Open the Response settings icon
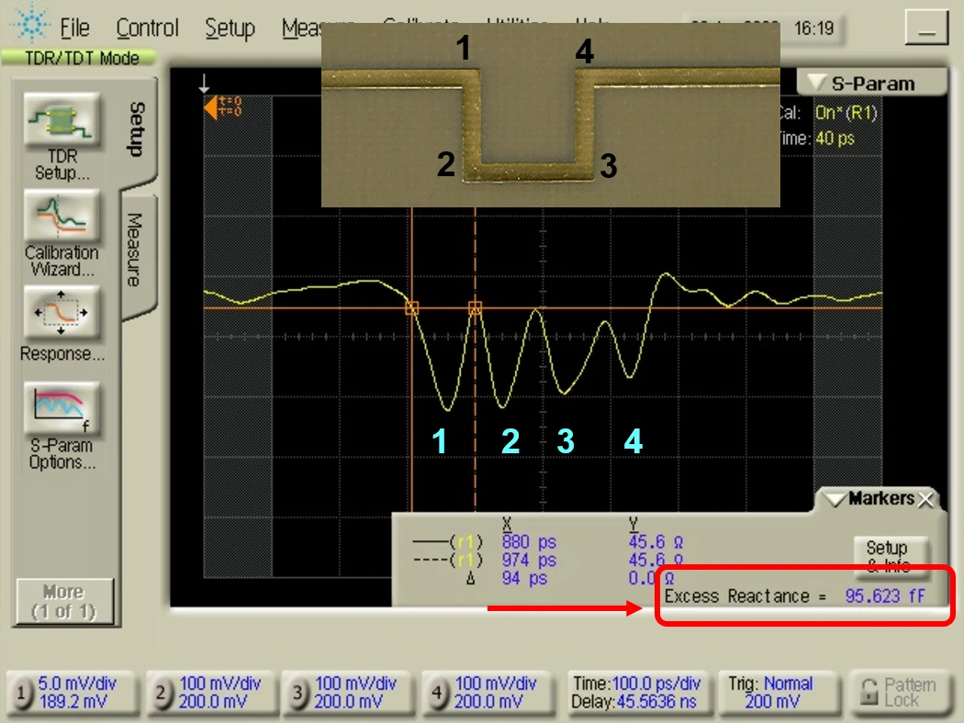This screenshot has width=964, height=723. pos(62,313)
